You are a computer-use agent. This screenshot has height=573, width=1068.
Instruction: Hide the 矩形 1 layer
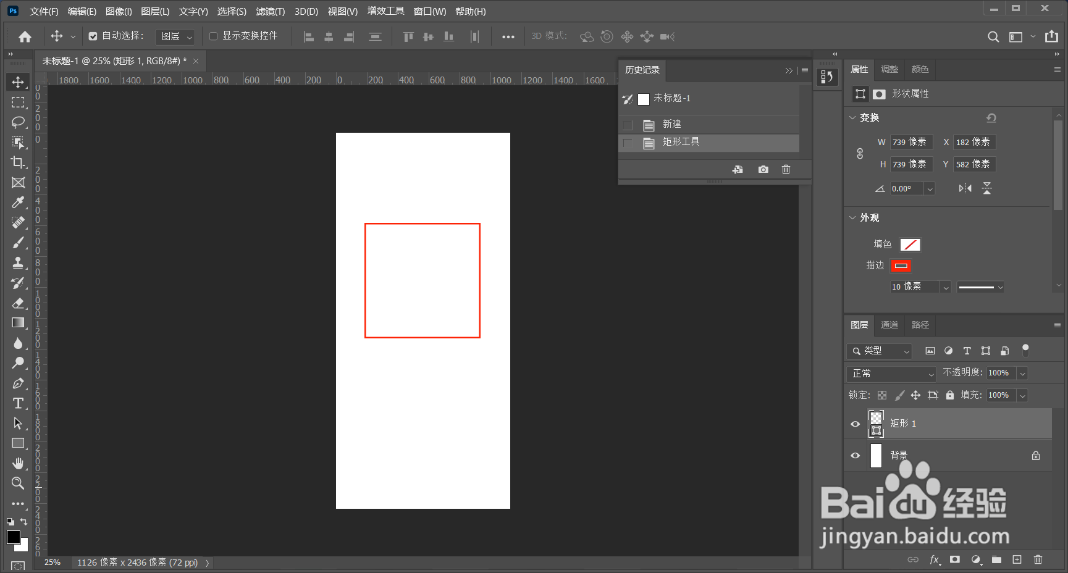[856, 424]
